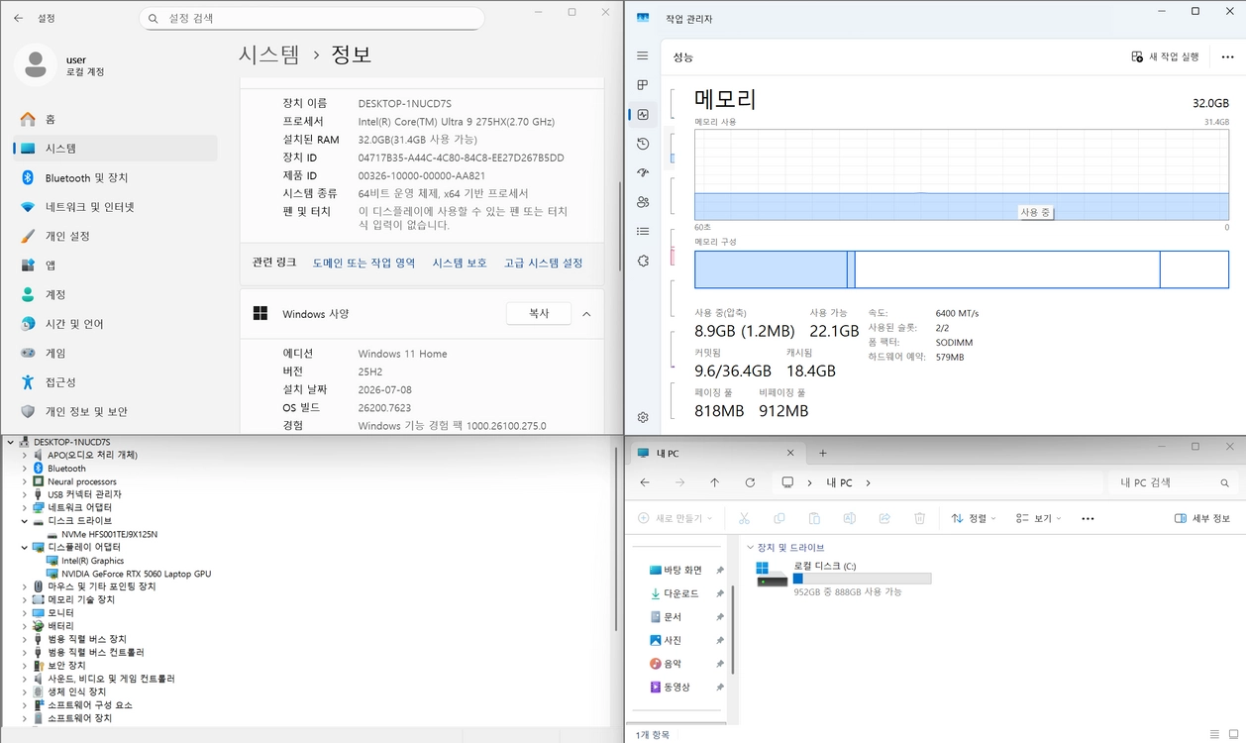Viewport: 1246px width, 743px height.
Task: Open App history icon in Task Manager
Action: click(643, 144)
